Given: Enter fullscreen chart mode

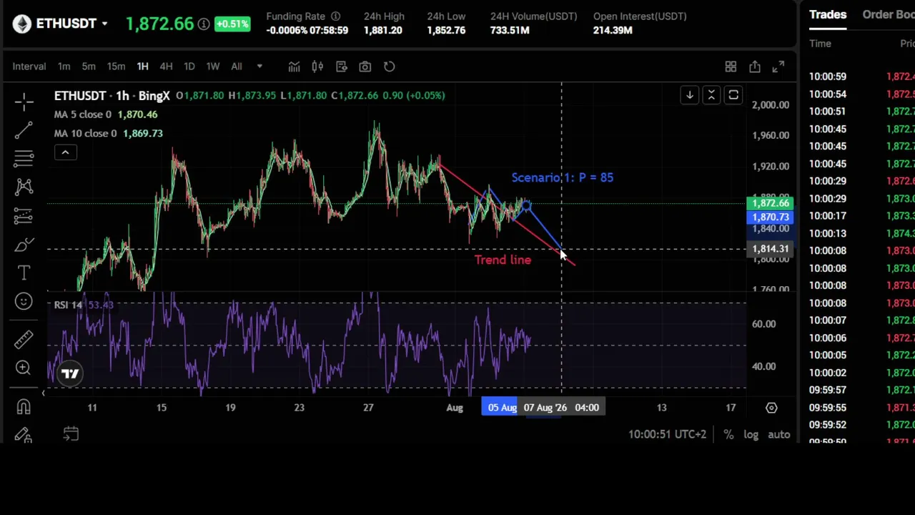Looking at the screenshot, I should click(x=778, y=67).
